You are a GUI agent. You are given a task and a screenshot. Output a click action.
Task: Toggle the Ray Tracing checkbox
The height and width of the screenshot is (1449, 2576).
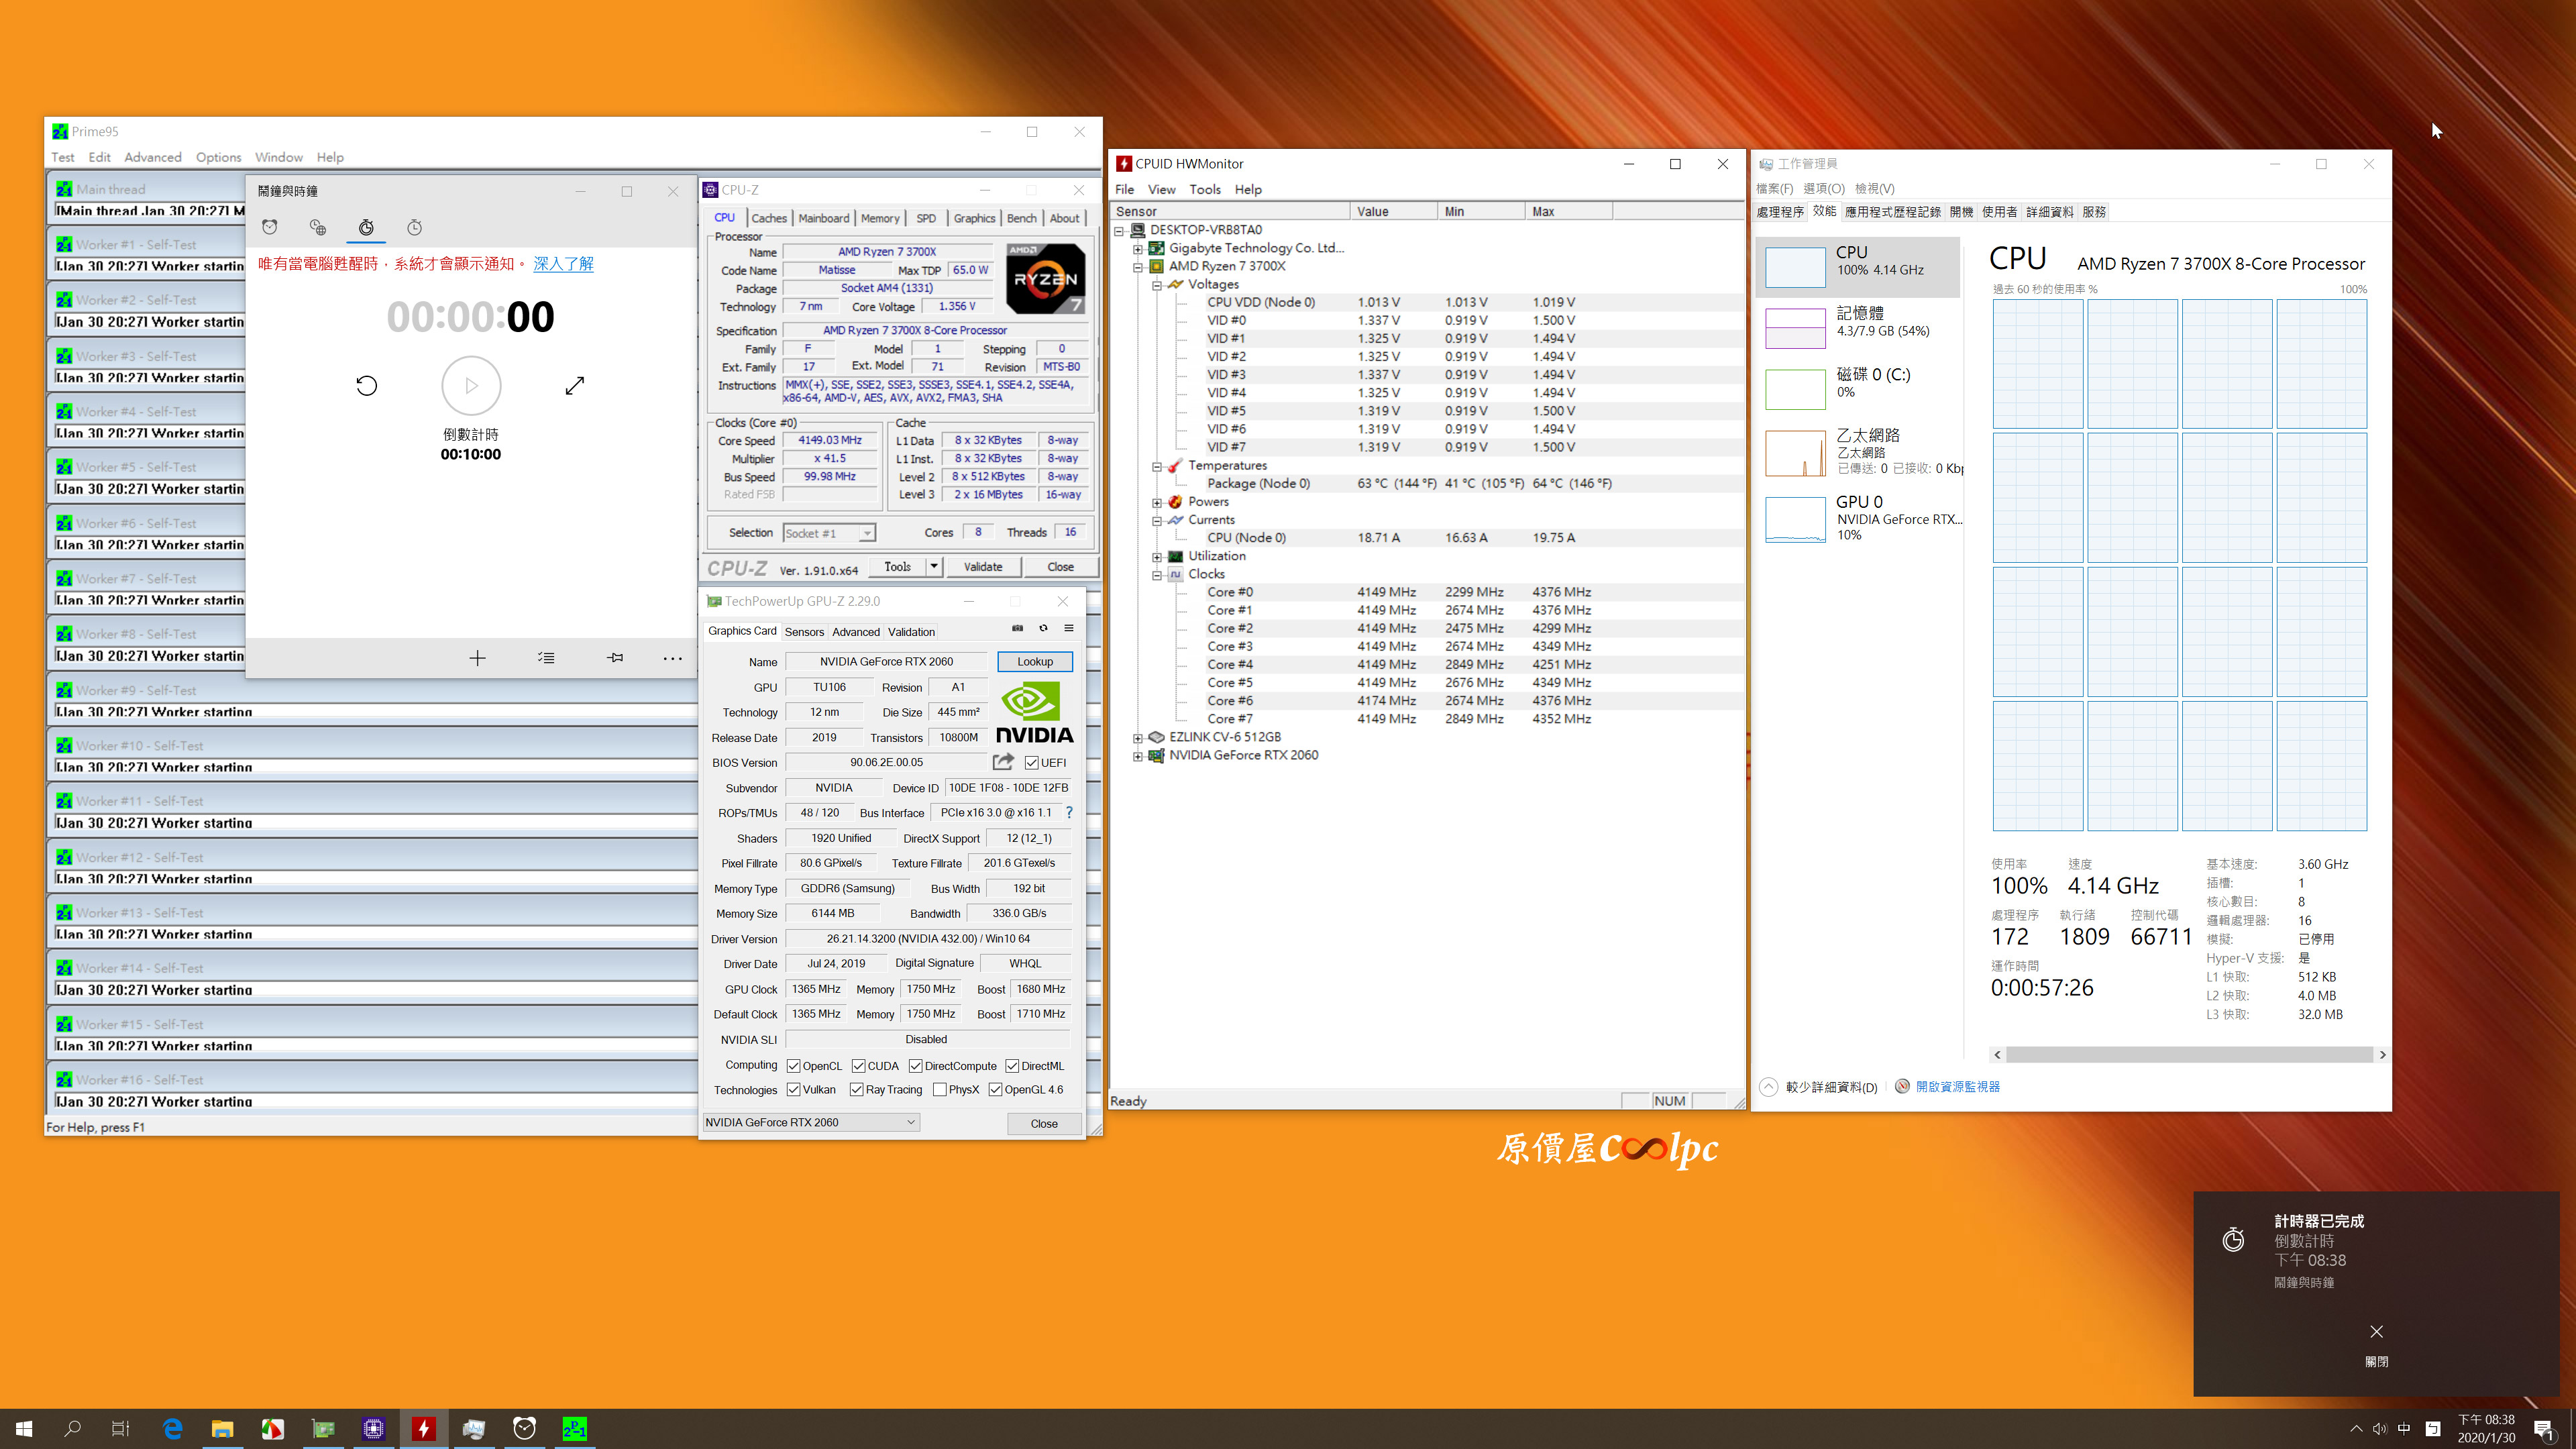[856, 1090]
